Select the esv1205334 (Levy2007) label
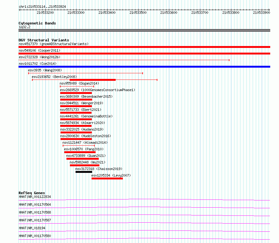This screenshot has width=279, height=243. (x=111, y=175)
